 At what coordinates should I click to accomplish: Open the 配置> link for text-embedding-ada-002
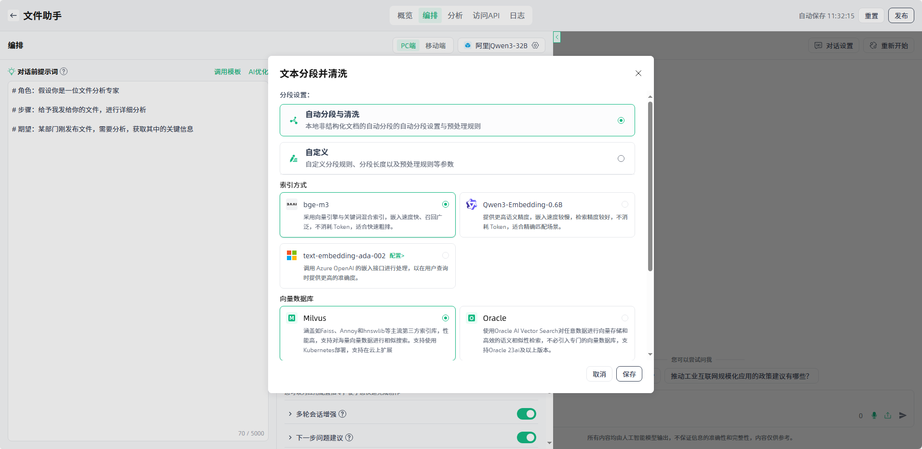click(397, 256)
